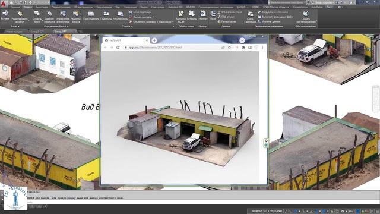Click the OLE Object command
Viewport: 380px width, 214px height.
click(226, 17)
